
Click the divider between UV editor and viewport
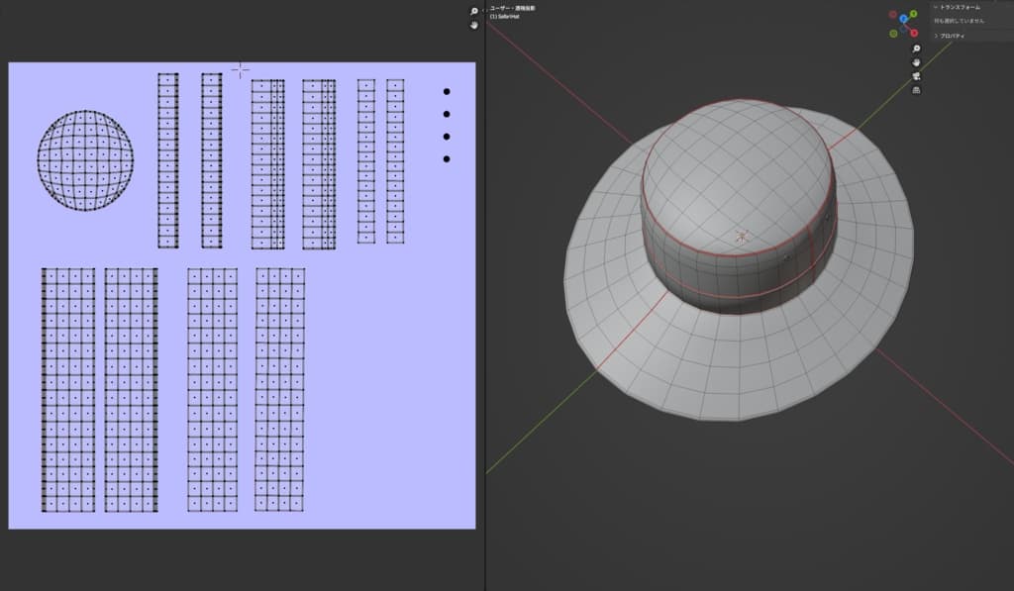485,297
